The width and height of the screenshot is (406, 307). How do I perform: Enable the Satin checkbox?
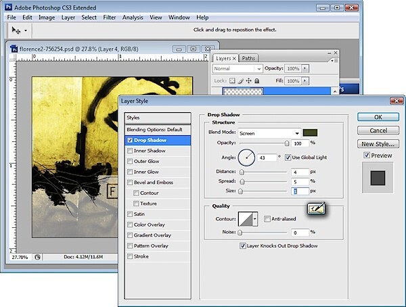[x=130, y=214]
